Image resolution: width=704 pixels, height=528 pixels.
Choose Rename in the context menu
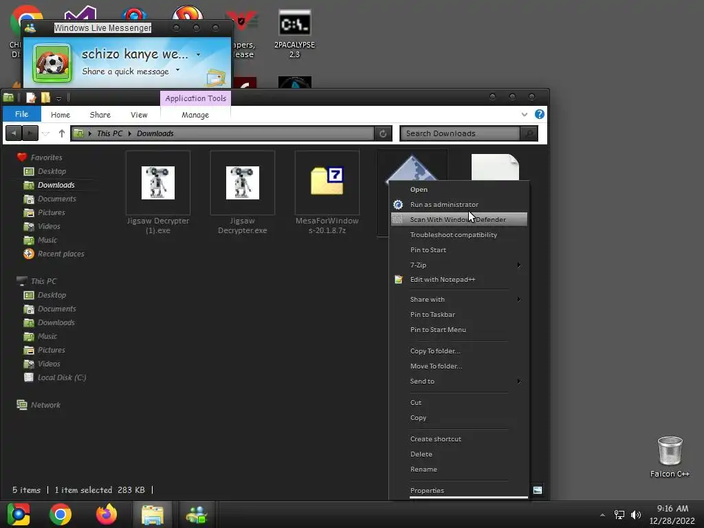(x=423, y=470)
